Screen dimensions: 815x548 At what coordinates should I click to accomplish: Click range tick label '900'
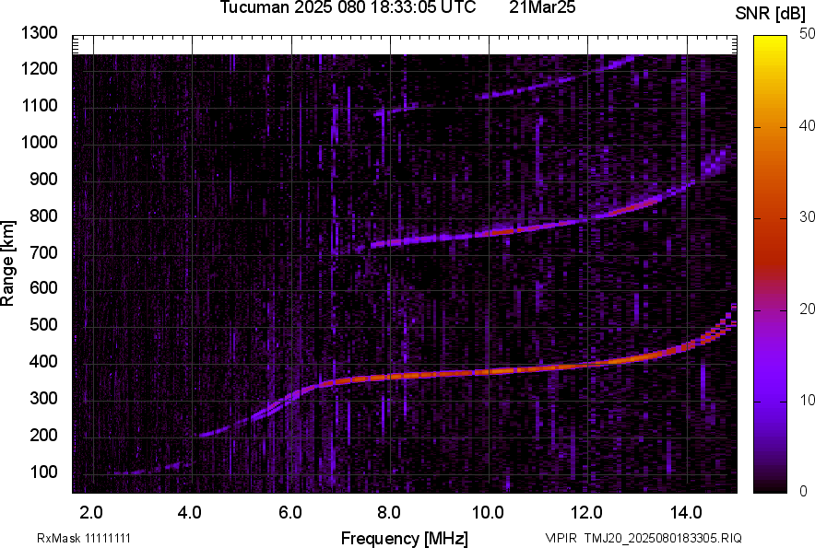tap(43, 179)
